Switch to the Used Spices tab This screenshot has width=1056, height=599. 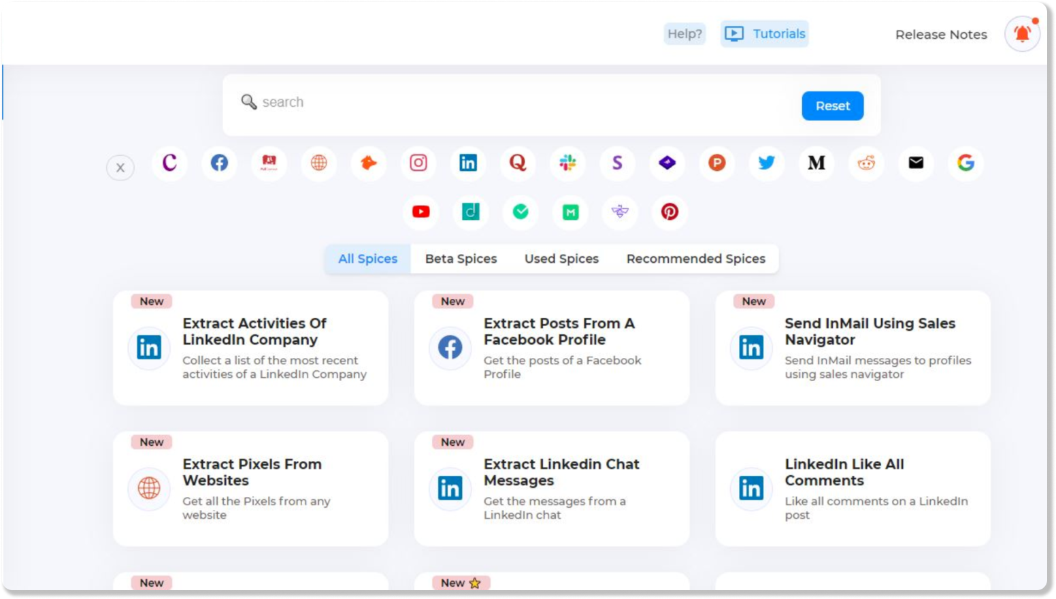(561, 259)
